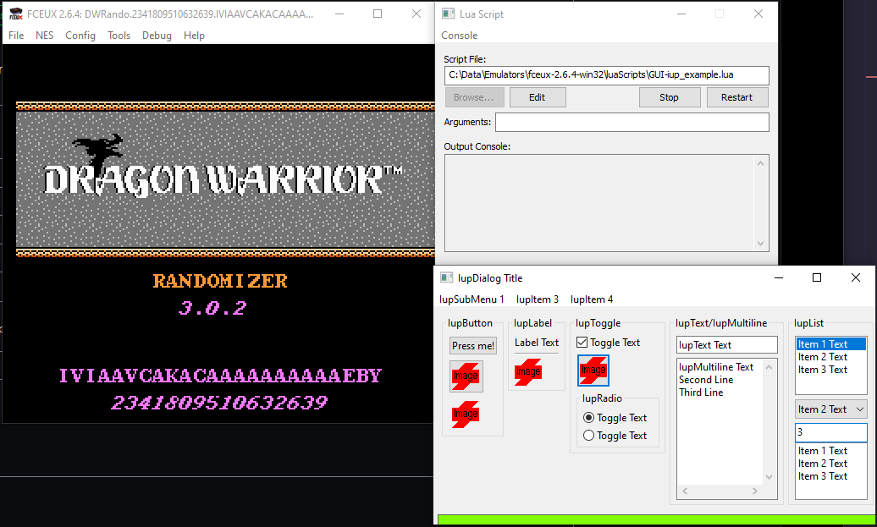Click the Press me! button
877x527 pixels.
point(473,346)
